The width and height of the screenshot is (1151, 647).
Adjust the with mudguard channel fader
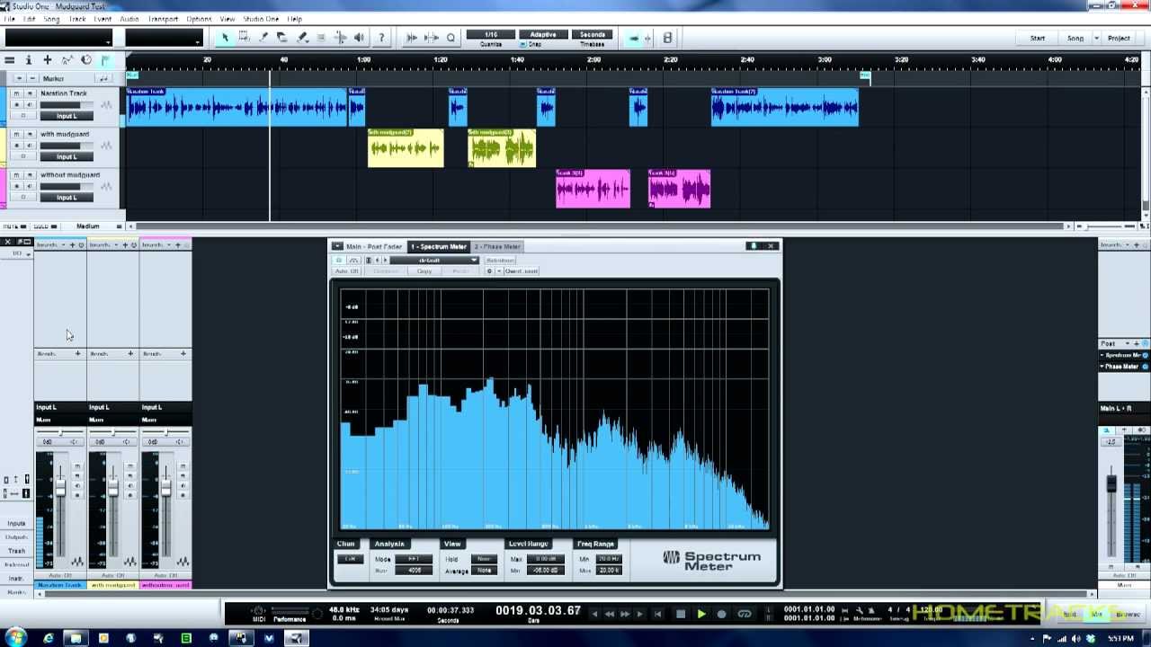point(113,488)
